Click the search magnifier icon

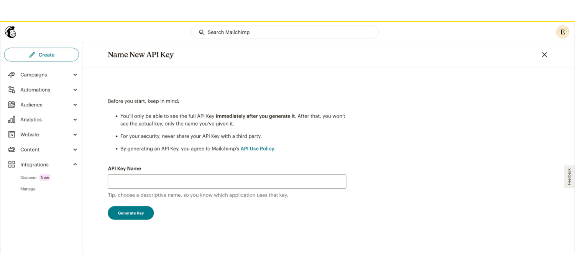(202, 32)
